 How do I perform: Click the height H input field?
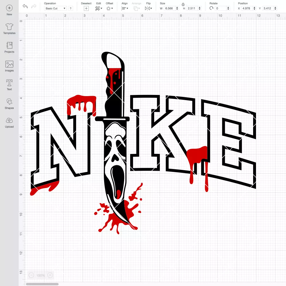coord(192,8)
